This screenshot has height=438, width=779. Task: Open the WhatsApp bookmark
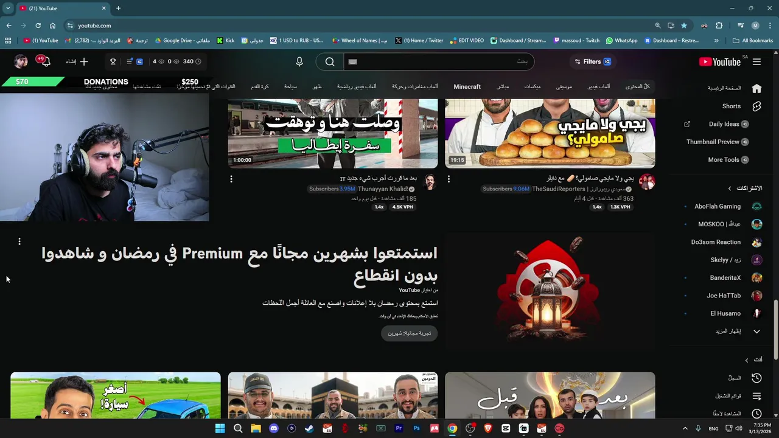click(x=621, y=41)
